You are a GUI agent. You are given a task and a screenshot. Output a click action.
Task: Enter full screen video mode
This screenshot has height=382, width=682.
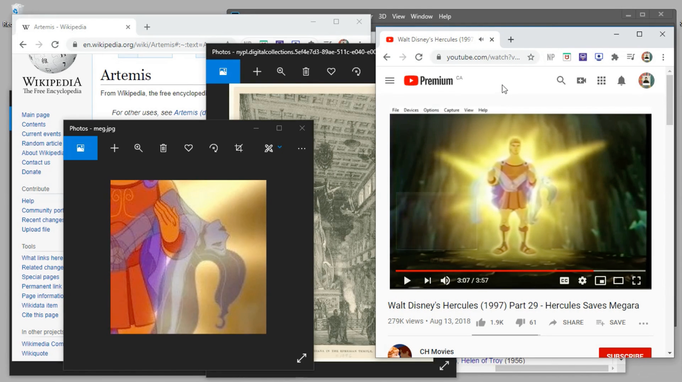(x=637, y=281)
